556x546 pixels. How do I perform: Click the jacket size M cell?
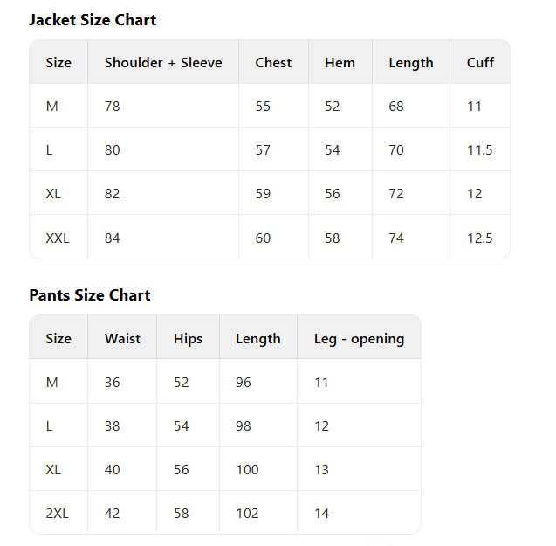click(52, 107)
